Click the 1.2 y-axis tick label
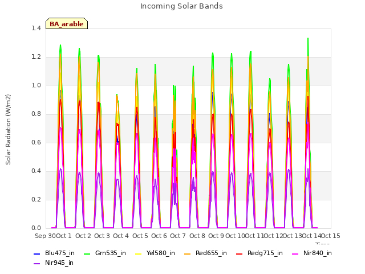The width and height of the screenshot is (365, 274). pos(36,57)
